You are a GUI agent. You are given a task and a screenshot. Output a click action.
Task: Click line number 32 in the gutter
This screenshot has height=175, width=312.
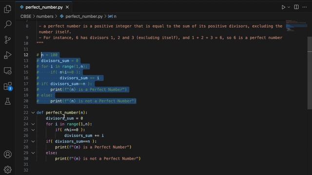26,170
